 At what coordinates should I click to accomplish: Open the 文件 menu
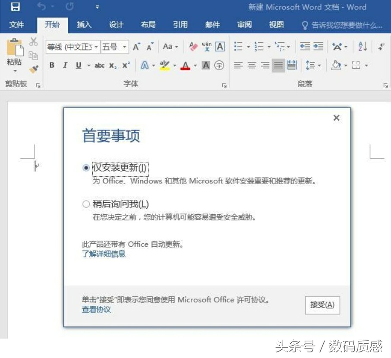pyautogui.click(x=17, y=25)
